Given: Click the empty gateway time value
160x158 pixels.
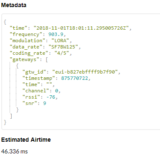Looking at the screenshot, I should [49, 84].
